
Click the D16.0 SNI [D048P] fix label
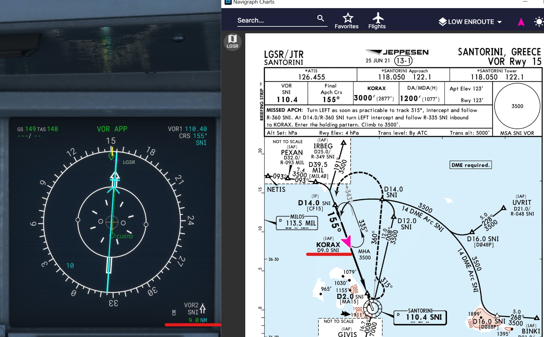pyautogui.click(x=483, y=242)
